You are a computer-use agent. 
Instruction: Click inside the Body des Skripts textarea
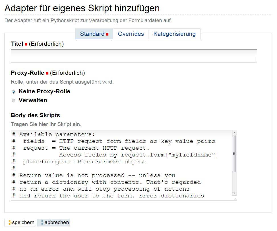click(x=121, y=165)
